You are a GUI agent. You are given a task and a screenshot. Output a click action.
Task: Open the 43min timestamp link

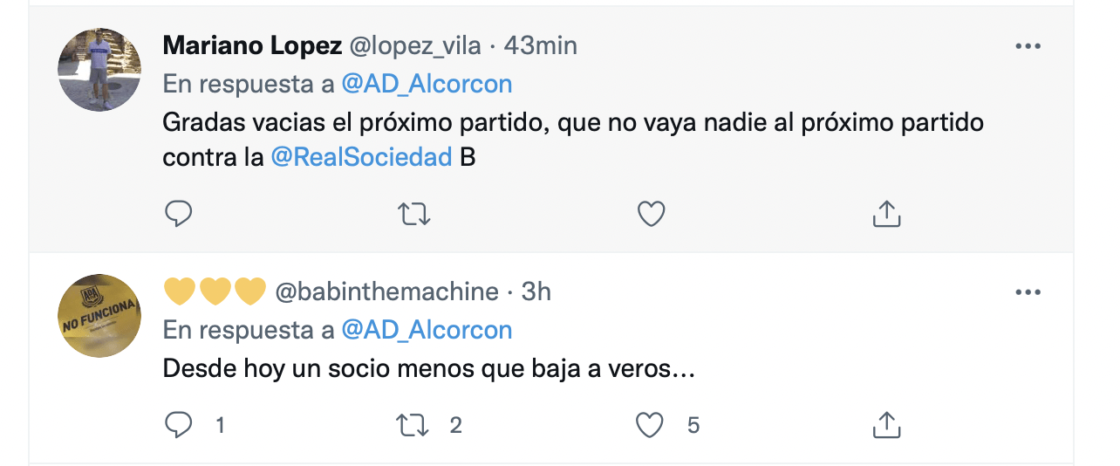(x=541, y=45)
